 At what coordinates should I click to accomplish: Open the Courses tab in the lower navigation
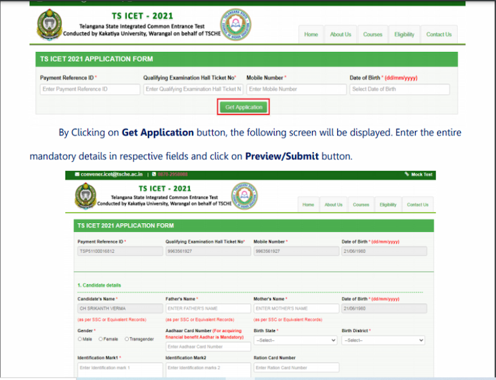click(x=361, y=204)
